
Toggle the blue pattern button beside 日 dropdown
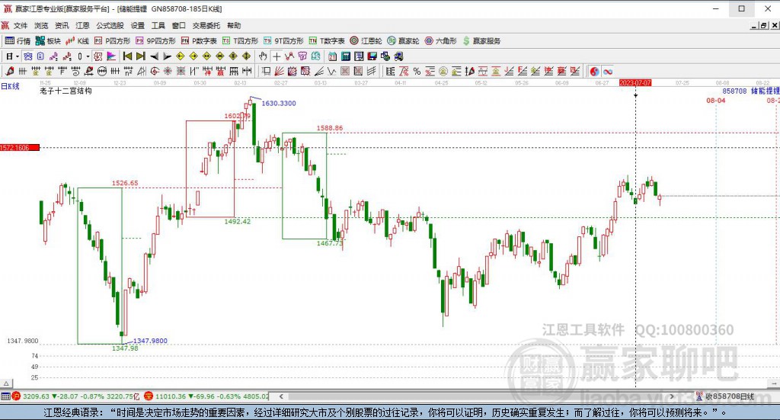tap(28, 56)
